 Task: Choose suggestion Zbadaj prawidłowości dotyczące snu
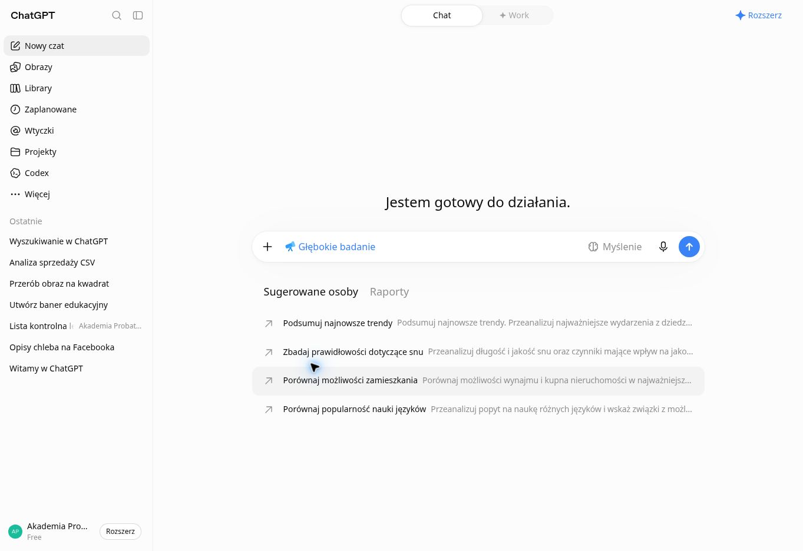point(478,352)
